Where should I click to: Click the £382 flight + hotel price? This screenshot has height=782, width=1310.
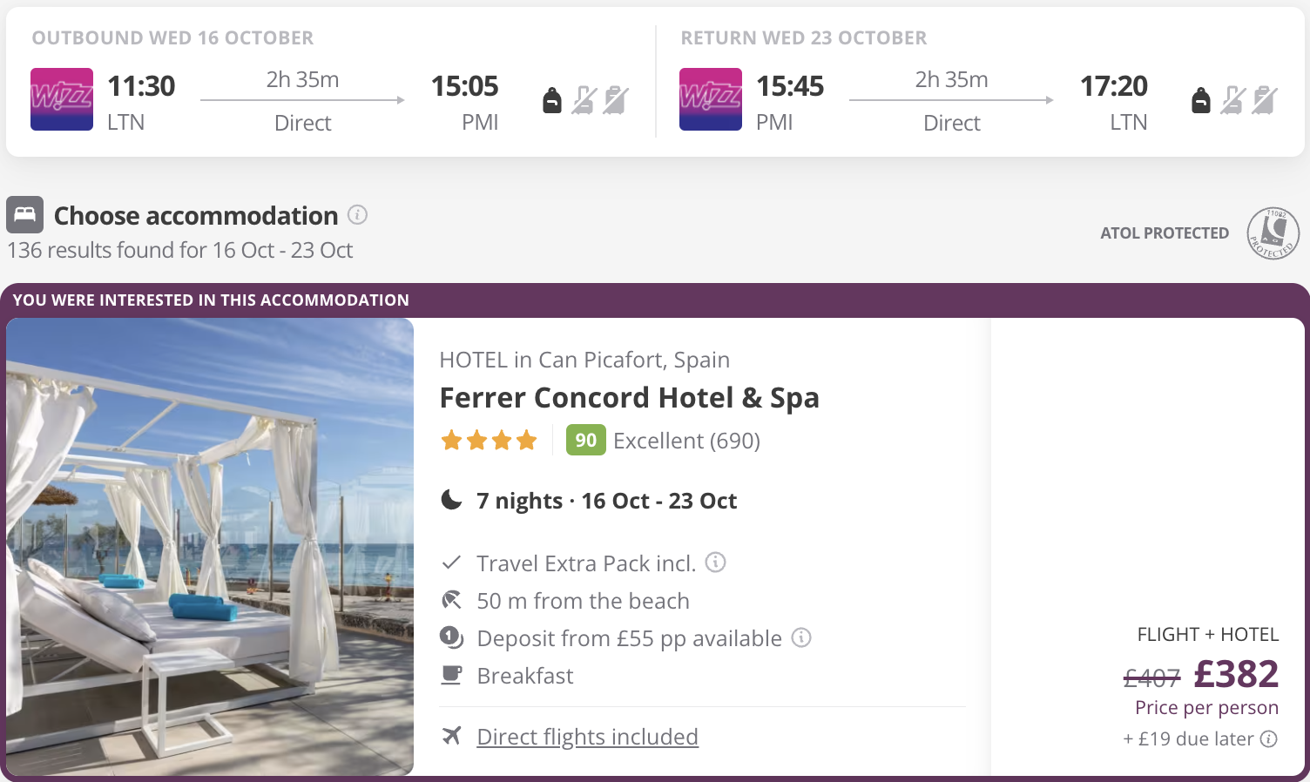pyautogui.click(x=1236, y=674)
